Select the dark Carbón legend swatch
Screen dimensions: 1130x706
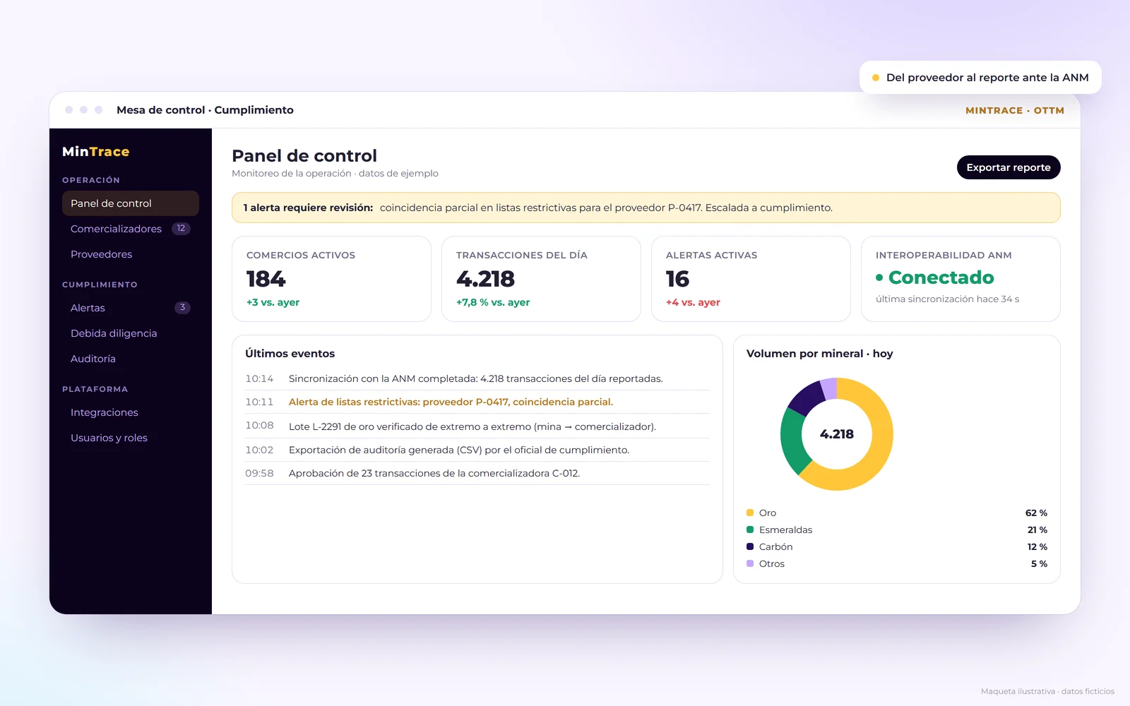click(750, 546)
